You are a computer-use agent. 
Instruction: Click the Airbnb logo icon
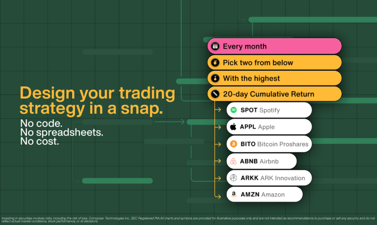[x=233, y=161]
